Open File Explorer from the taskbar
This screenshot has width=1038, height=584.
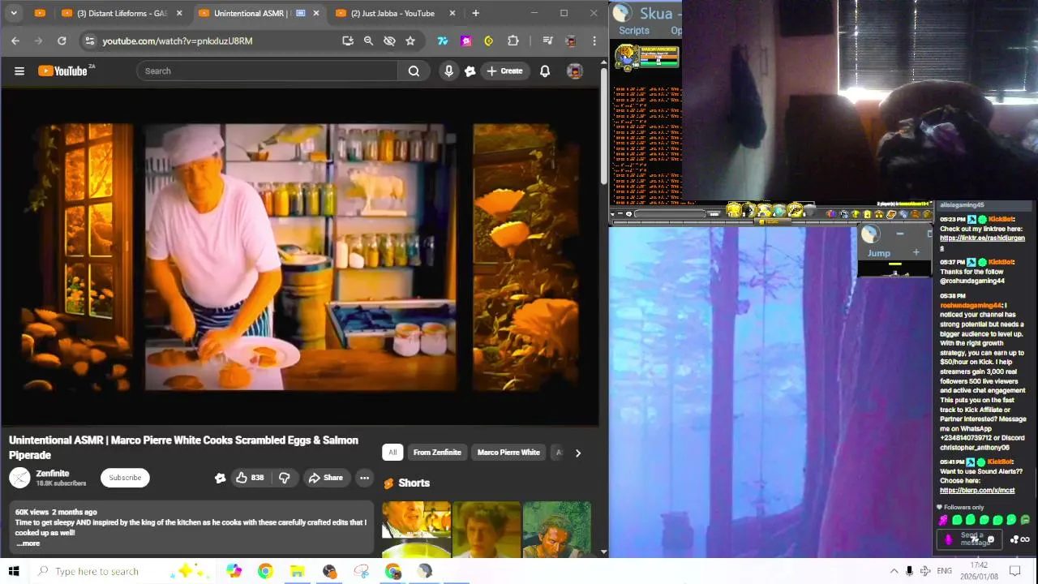[297, 571]
